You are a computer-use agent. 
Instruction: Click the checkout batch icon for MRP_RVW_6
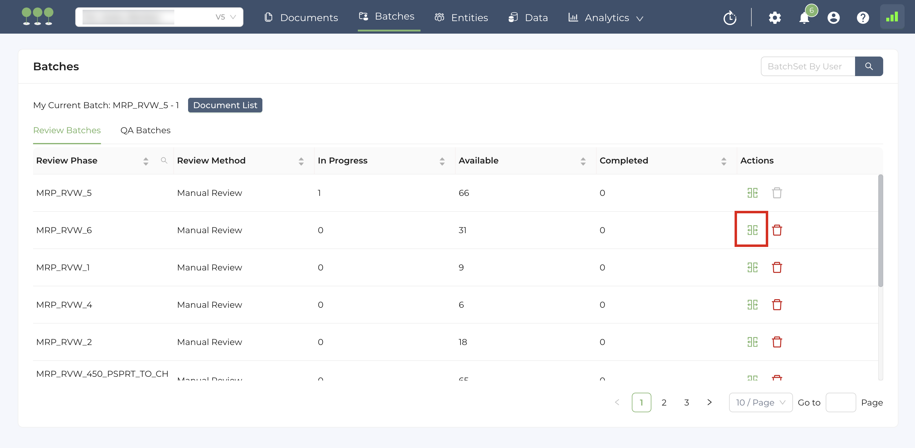[752, 230]
